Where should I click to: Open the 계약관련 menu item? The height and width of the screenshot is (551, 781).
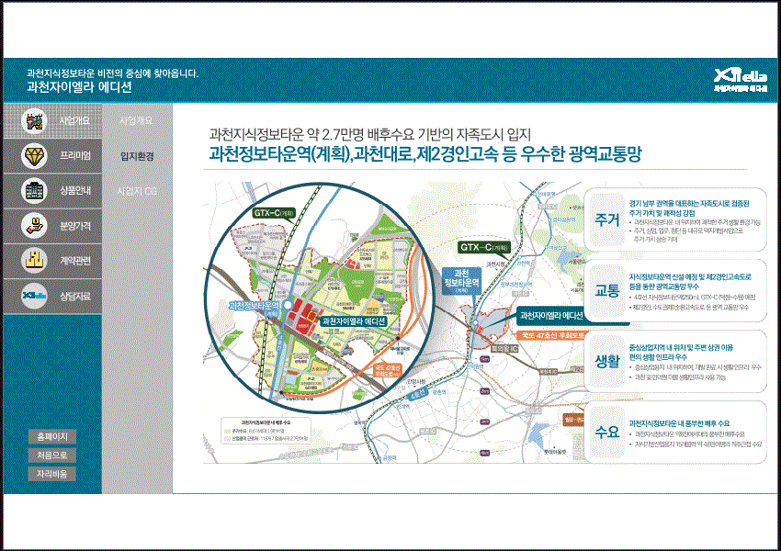coord(52,260)
